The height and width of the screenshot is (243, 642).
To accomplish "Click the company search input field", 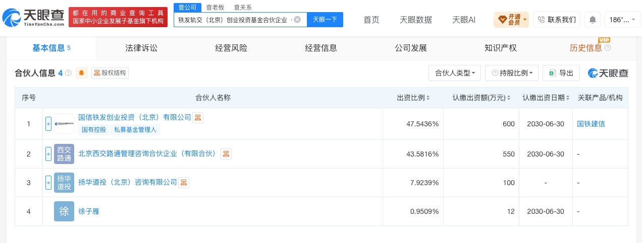I will 235,20.
